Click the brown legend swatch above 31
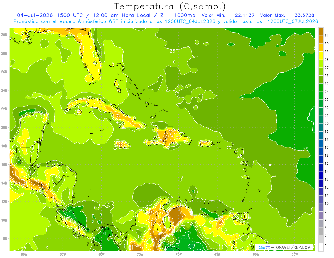334x258 pixels. 321,31
